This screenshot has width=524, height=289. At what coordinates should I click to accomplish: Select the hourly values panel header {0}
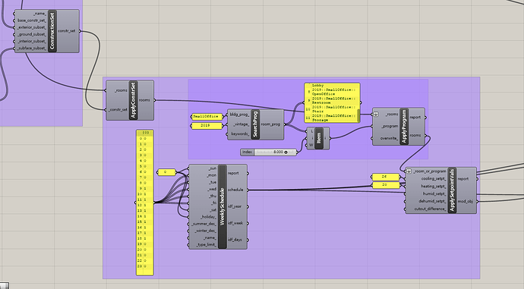click(x=145, y=133)
